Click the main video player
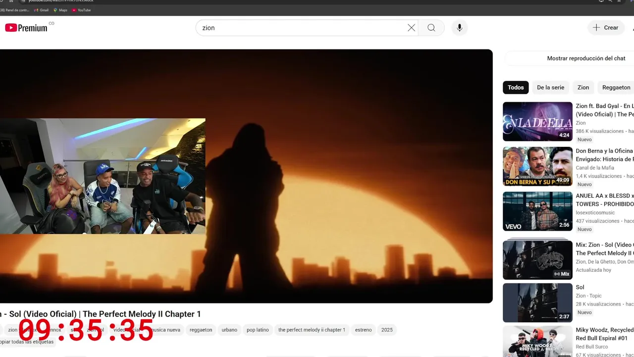This screenshot has width=634, height=357. coord(246,176)
